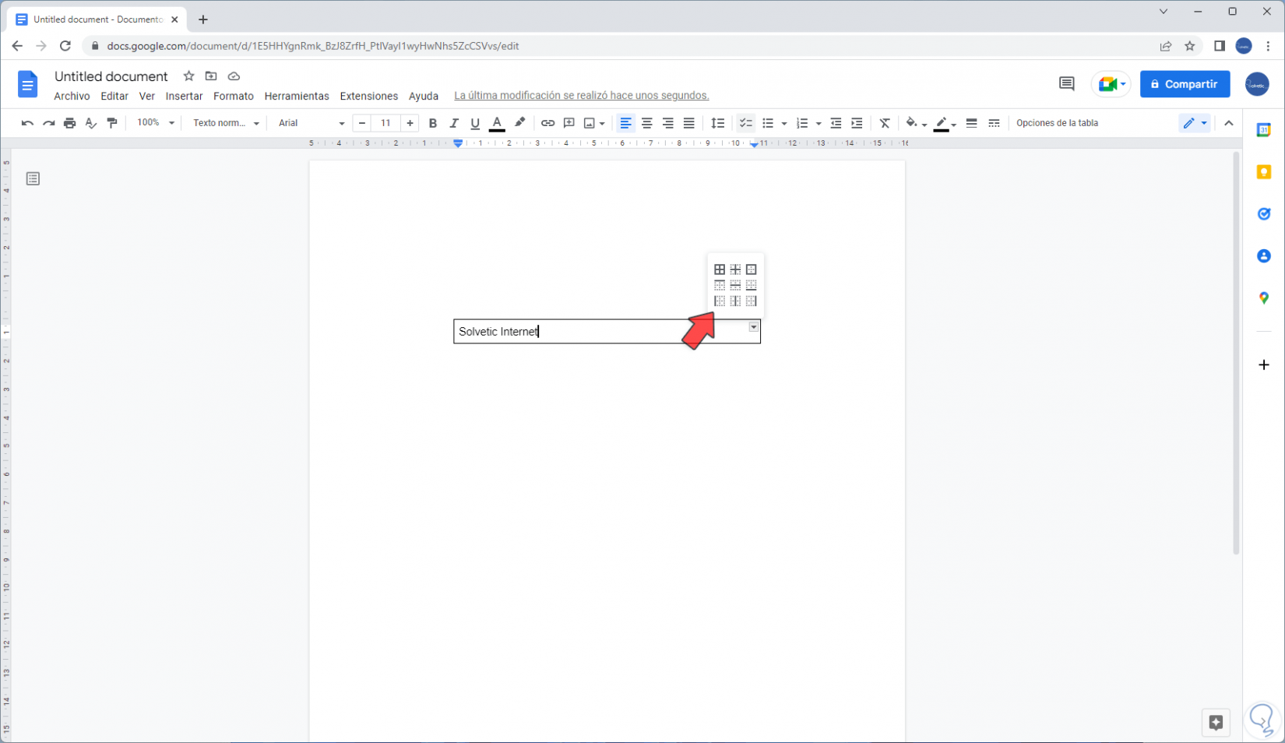Open Google Tasks side panel

coord(1264,214)
